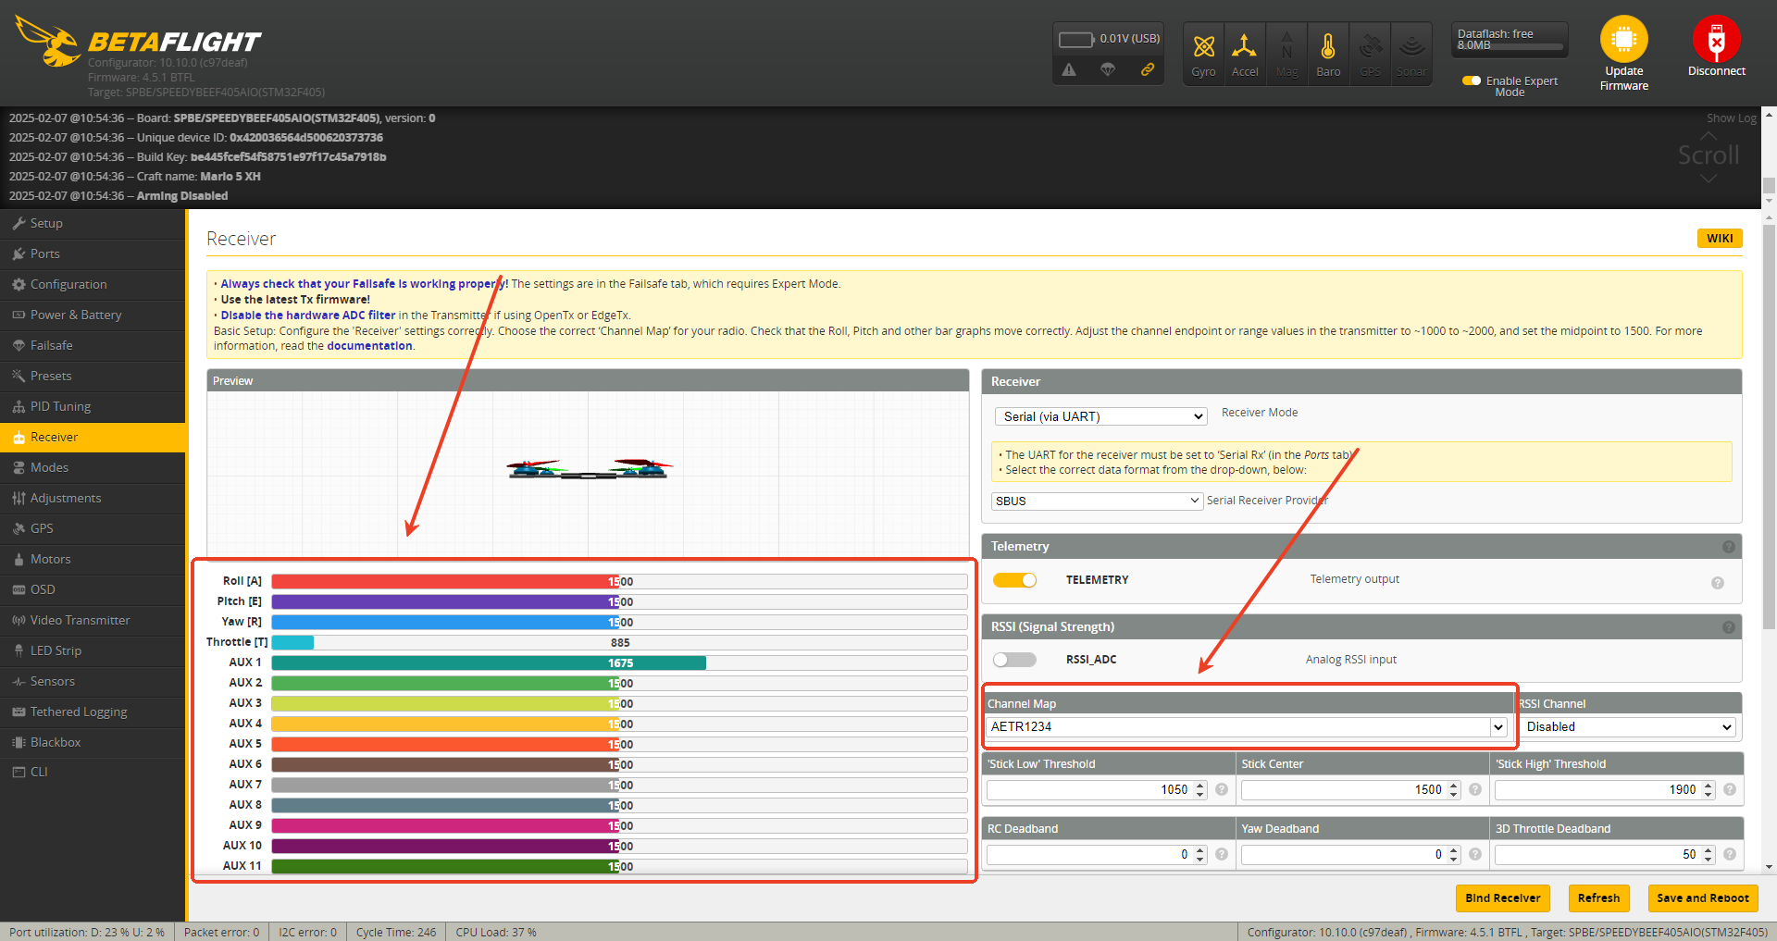The width and height of the screenshot is (1777, 941).
Task: Click the battery voltage icon
Action: 1076,39
